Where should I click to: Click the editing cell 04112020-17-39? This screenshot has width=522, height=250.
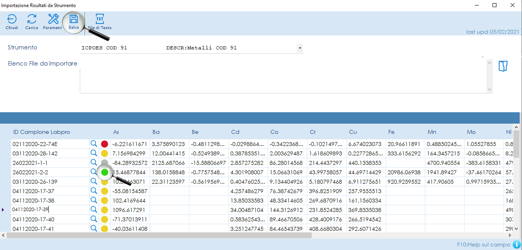50,210
